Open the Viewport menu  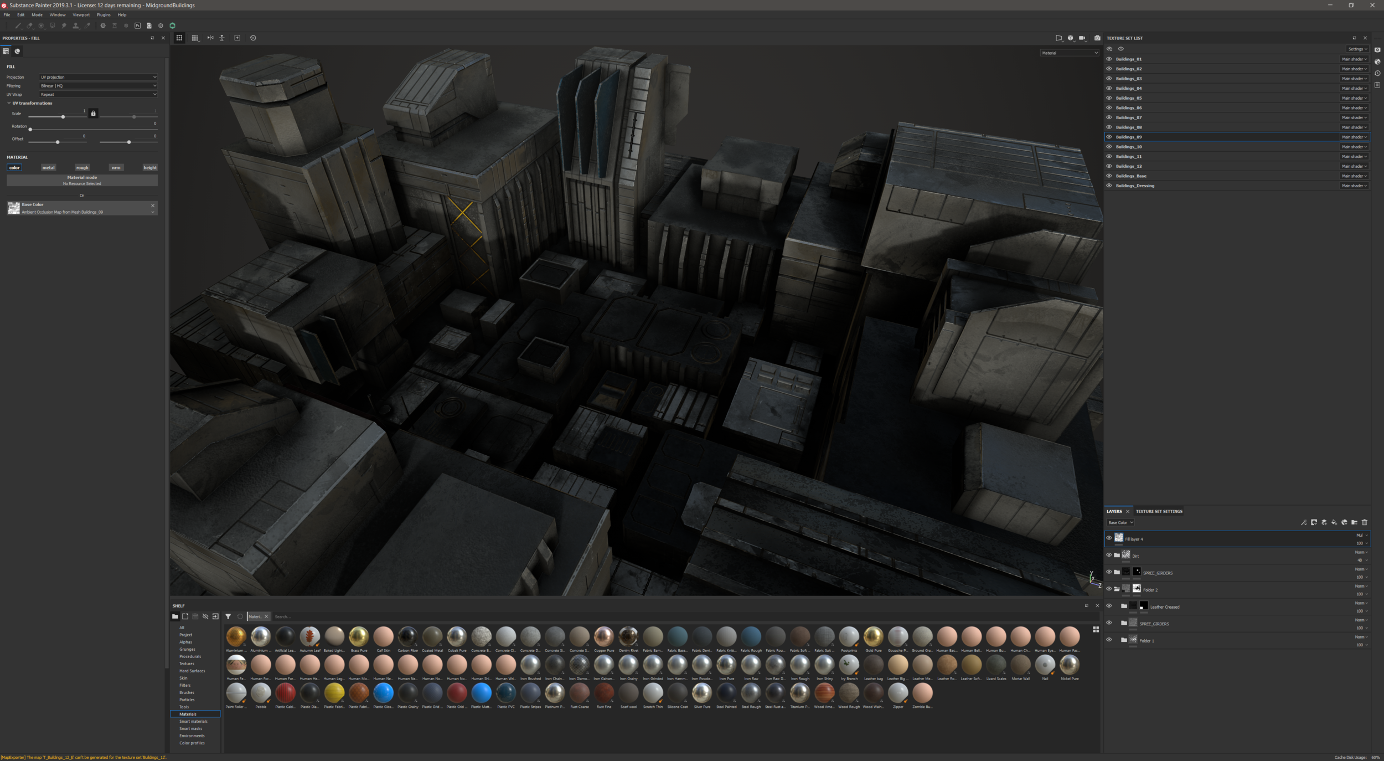pos(81,15)
